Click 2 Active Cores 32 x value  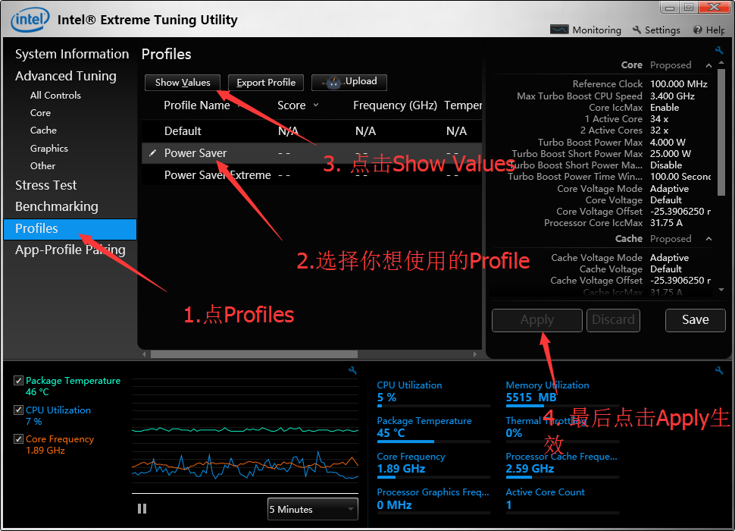point(659,130)
